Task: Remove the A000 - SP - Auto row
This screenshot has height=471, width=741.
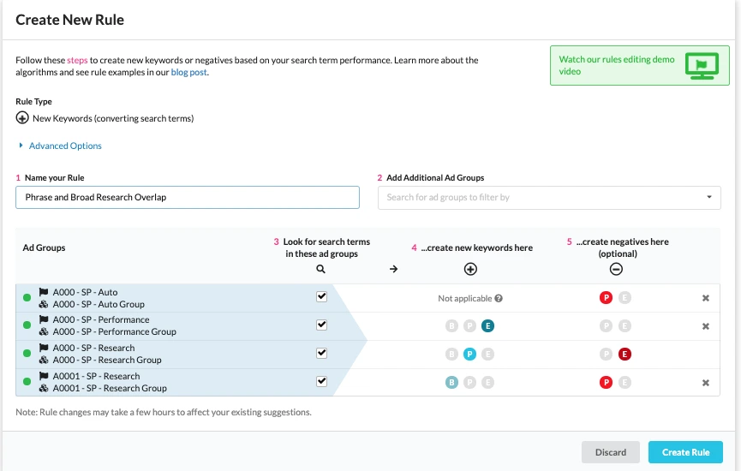Action: point(706,298)
